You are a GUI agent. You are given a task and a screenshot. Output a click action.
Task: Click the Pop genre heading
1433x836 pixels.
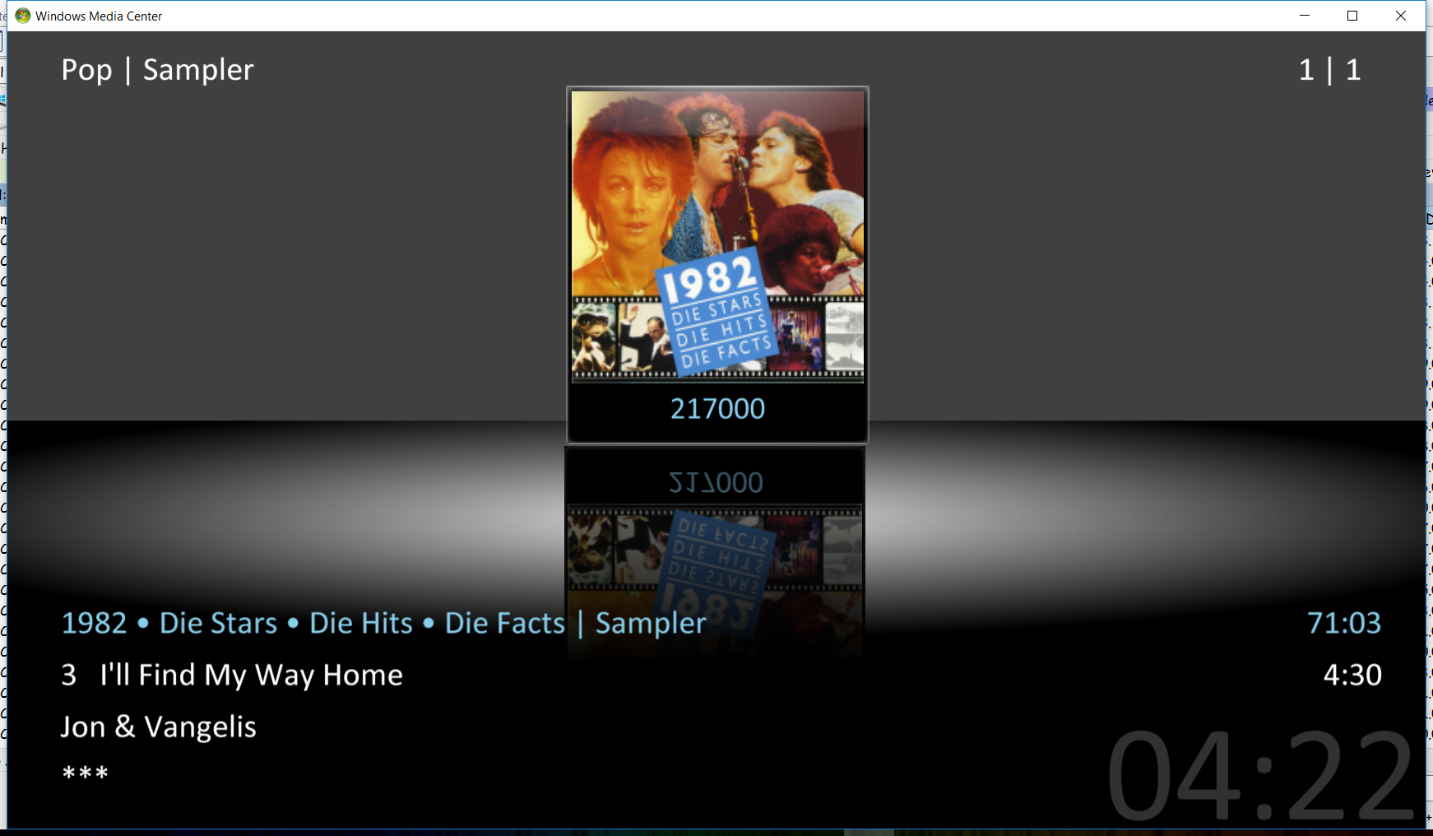pos(86,70)
